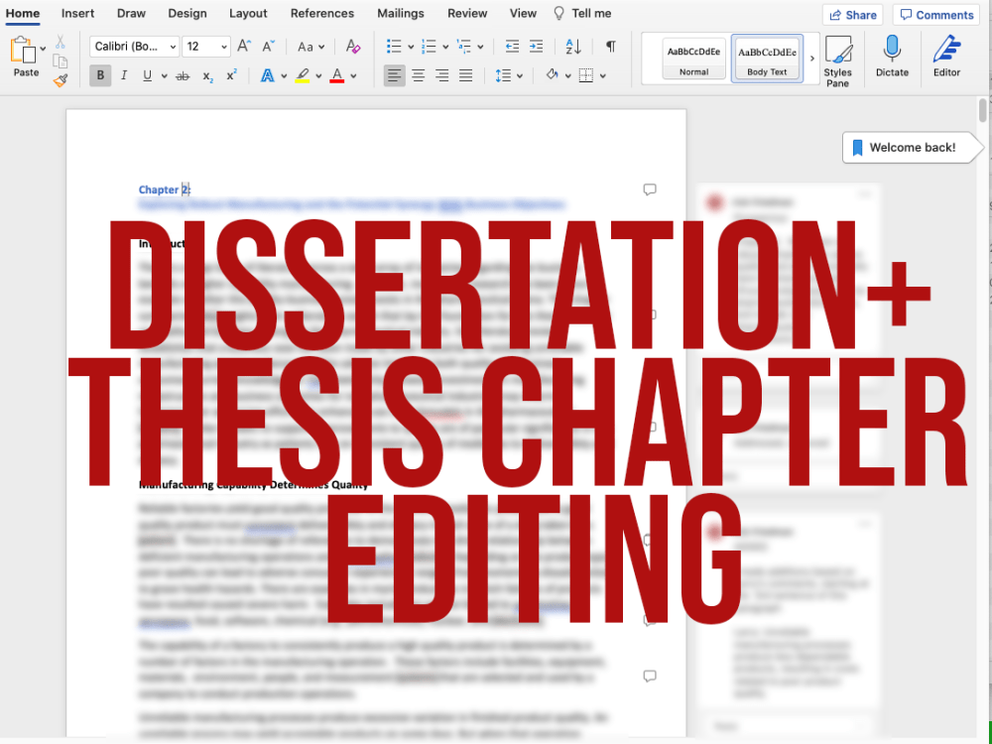Image resolution: width=992 pixels, height=744 pixels.
Task: Toggle Underline formatting
Action: (148, 76)
